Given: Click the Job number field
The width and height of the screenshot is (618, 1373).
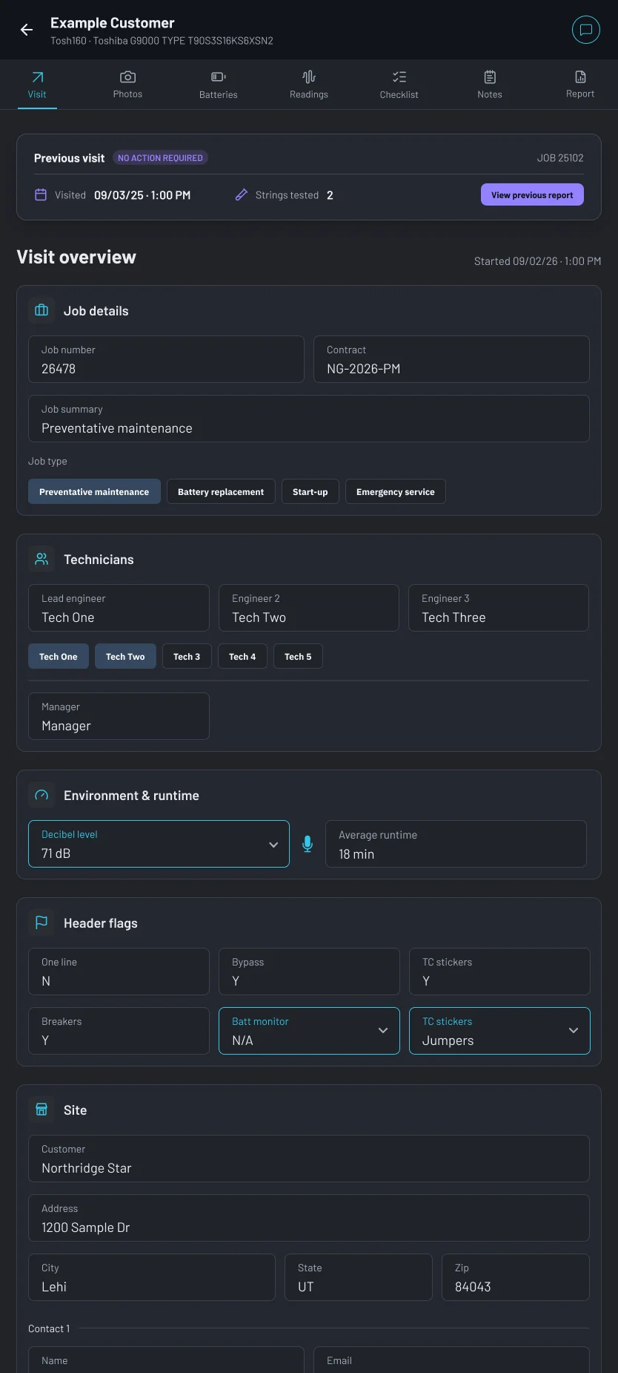Looking at the screenshot, I should tap(166, 359).
